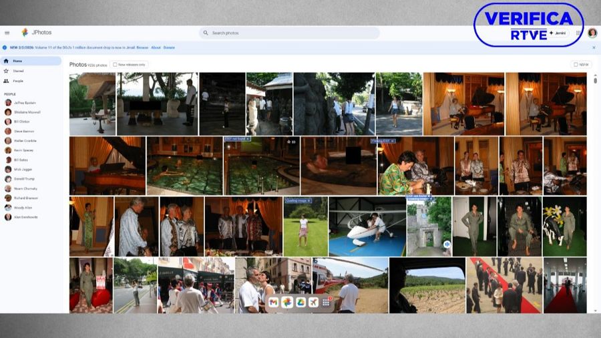Click the Starred star icon
This screenshot has width=601, height=338.
pyautogui.click(x=6, y=71)
